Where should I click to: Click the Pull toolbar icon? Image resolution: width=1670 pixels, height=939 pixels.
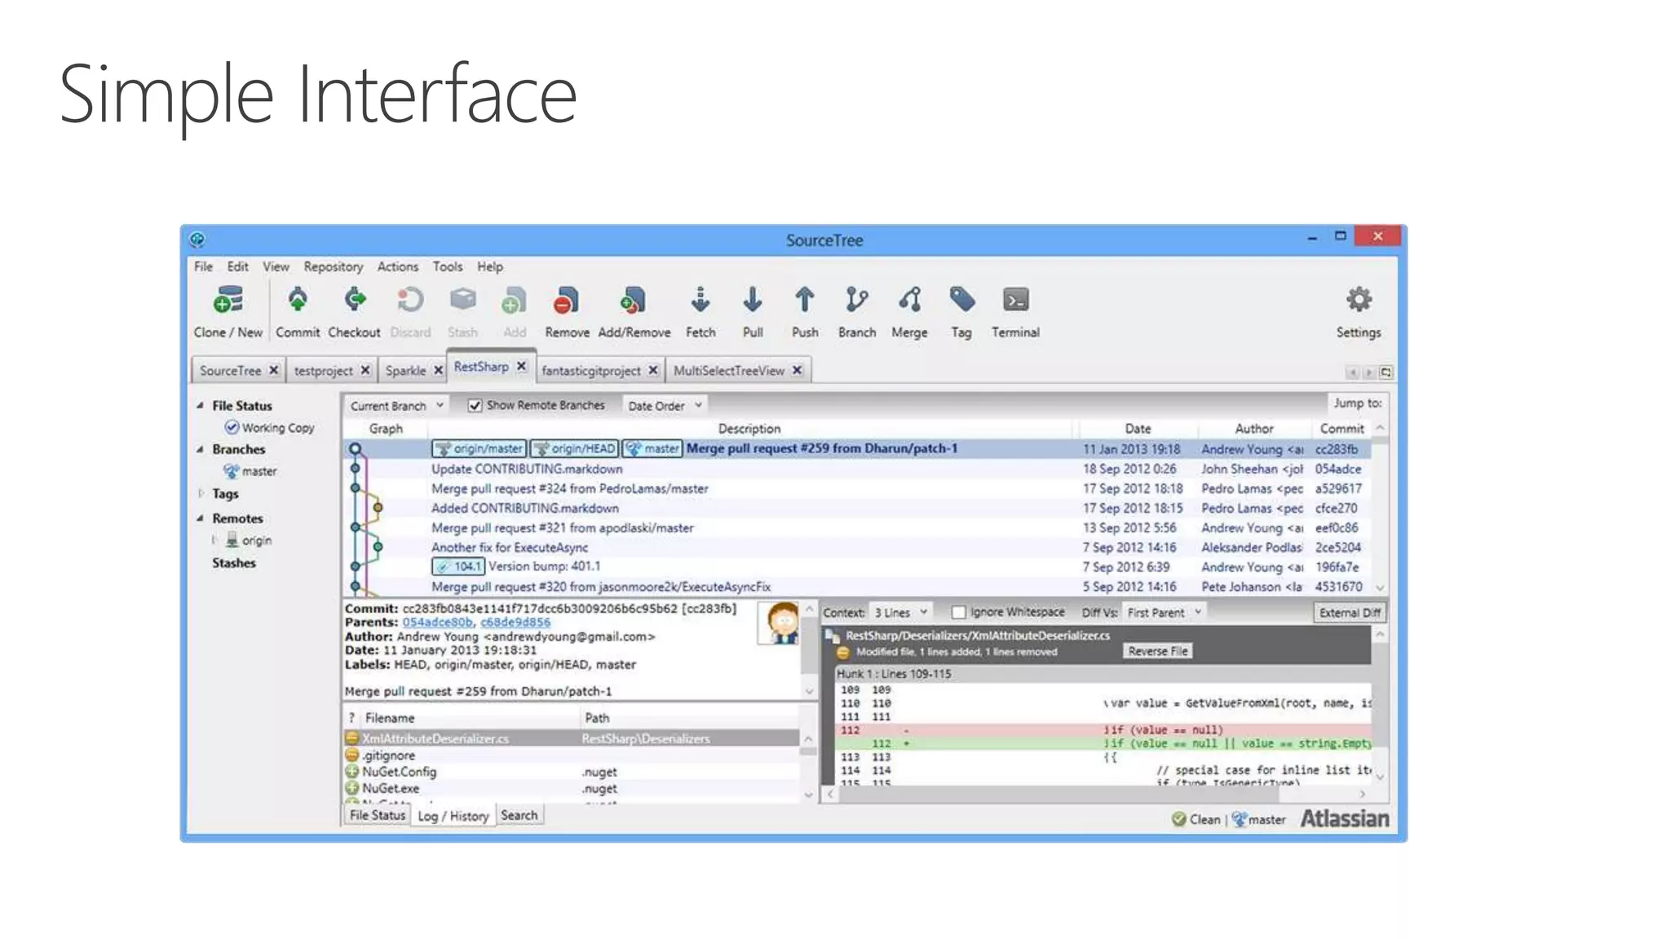(x=753, y=301)
